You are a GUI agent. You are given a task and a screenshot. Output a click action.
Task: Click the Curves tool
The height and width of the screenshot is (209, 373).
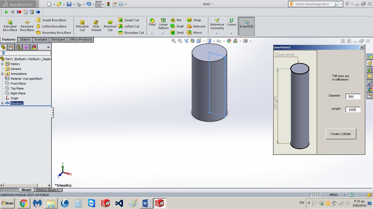point(231,22)
